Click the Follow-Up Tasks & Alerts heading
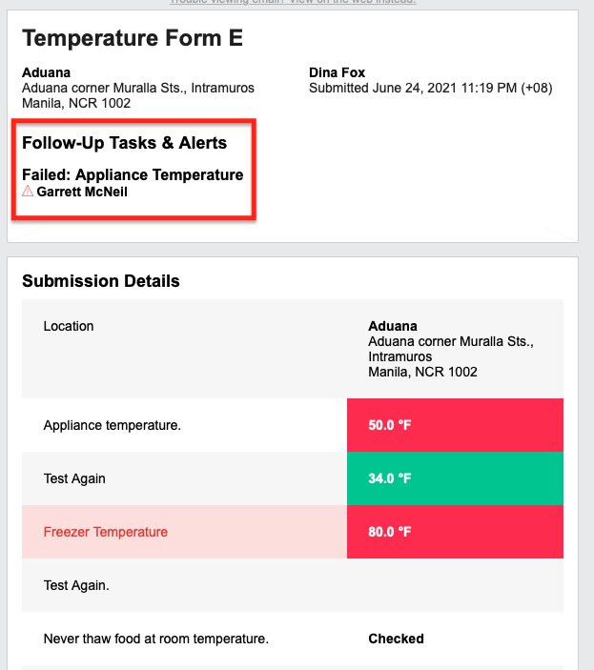This screenshot has width=594, height=670. [x=124, y=143]
